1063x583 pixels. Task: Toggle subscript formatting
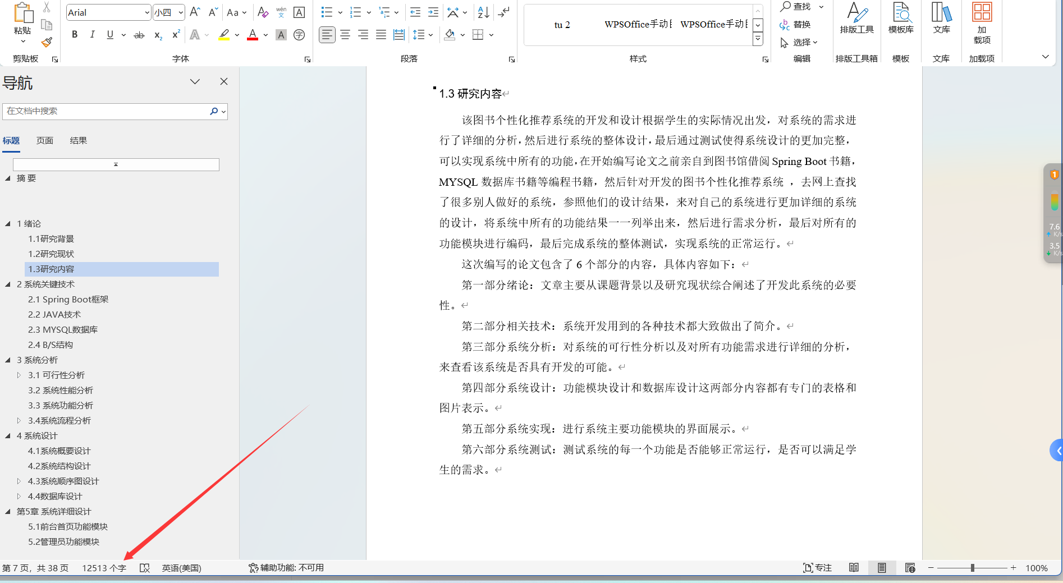[x=158, y=35]
